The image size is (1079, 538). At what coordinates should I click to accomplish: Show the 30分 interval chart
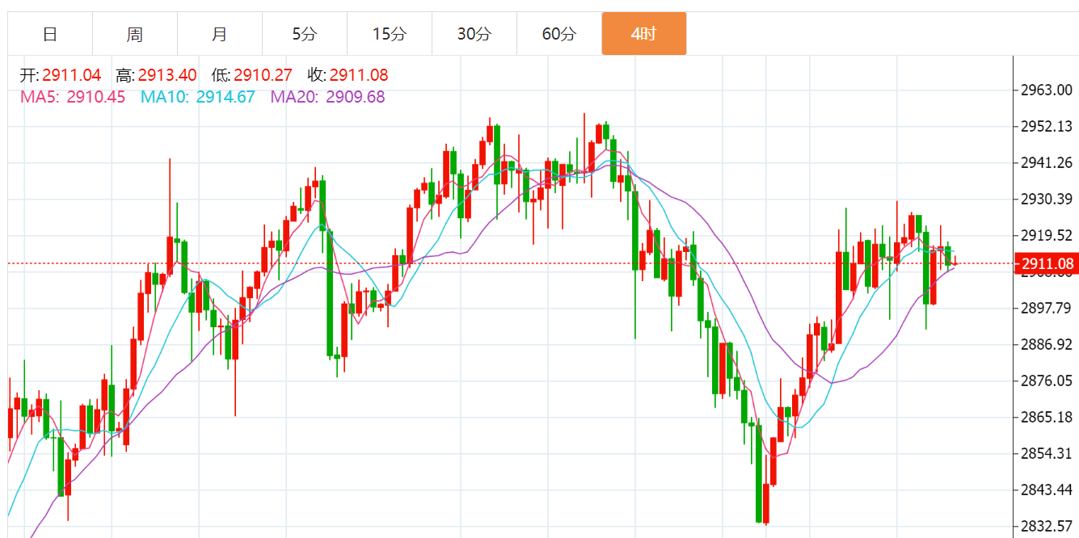pyautogui.click(x=474, y=34)
